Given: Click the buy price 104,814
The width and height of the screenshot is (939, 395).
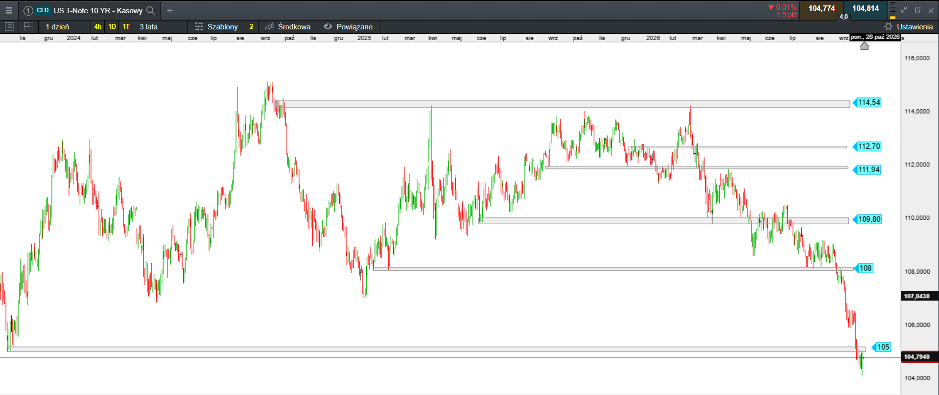Looking at the screenshot, I should 866,8.
